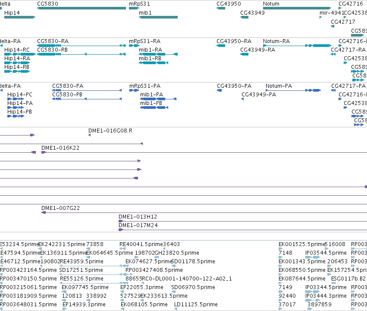This screenshot has height=311, width=367.
Task: Select the GH23820.5prime EST label
Action: click(177, 253)
